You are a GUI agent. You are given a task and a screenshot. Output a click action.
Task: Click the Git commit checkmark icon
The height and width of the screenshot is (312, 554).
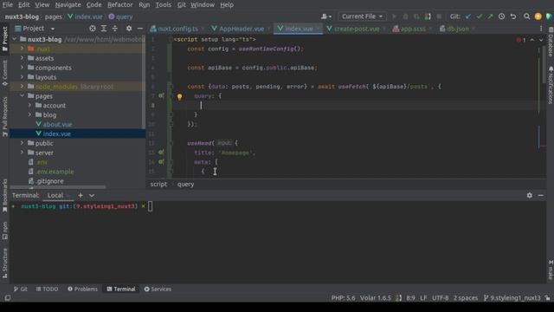(479, 16)
